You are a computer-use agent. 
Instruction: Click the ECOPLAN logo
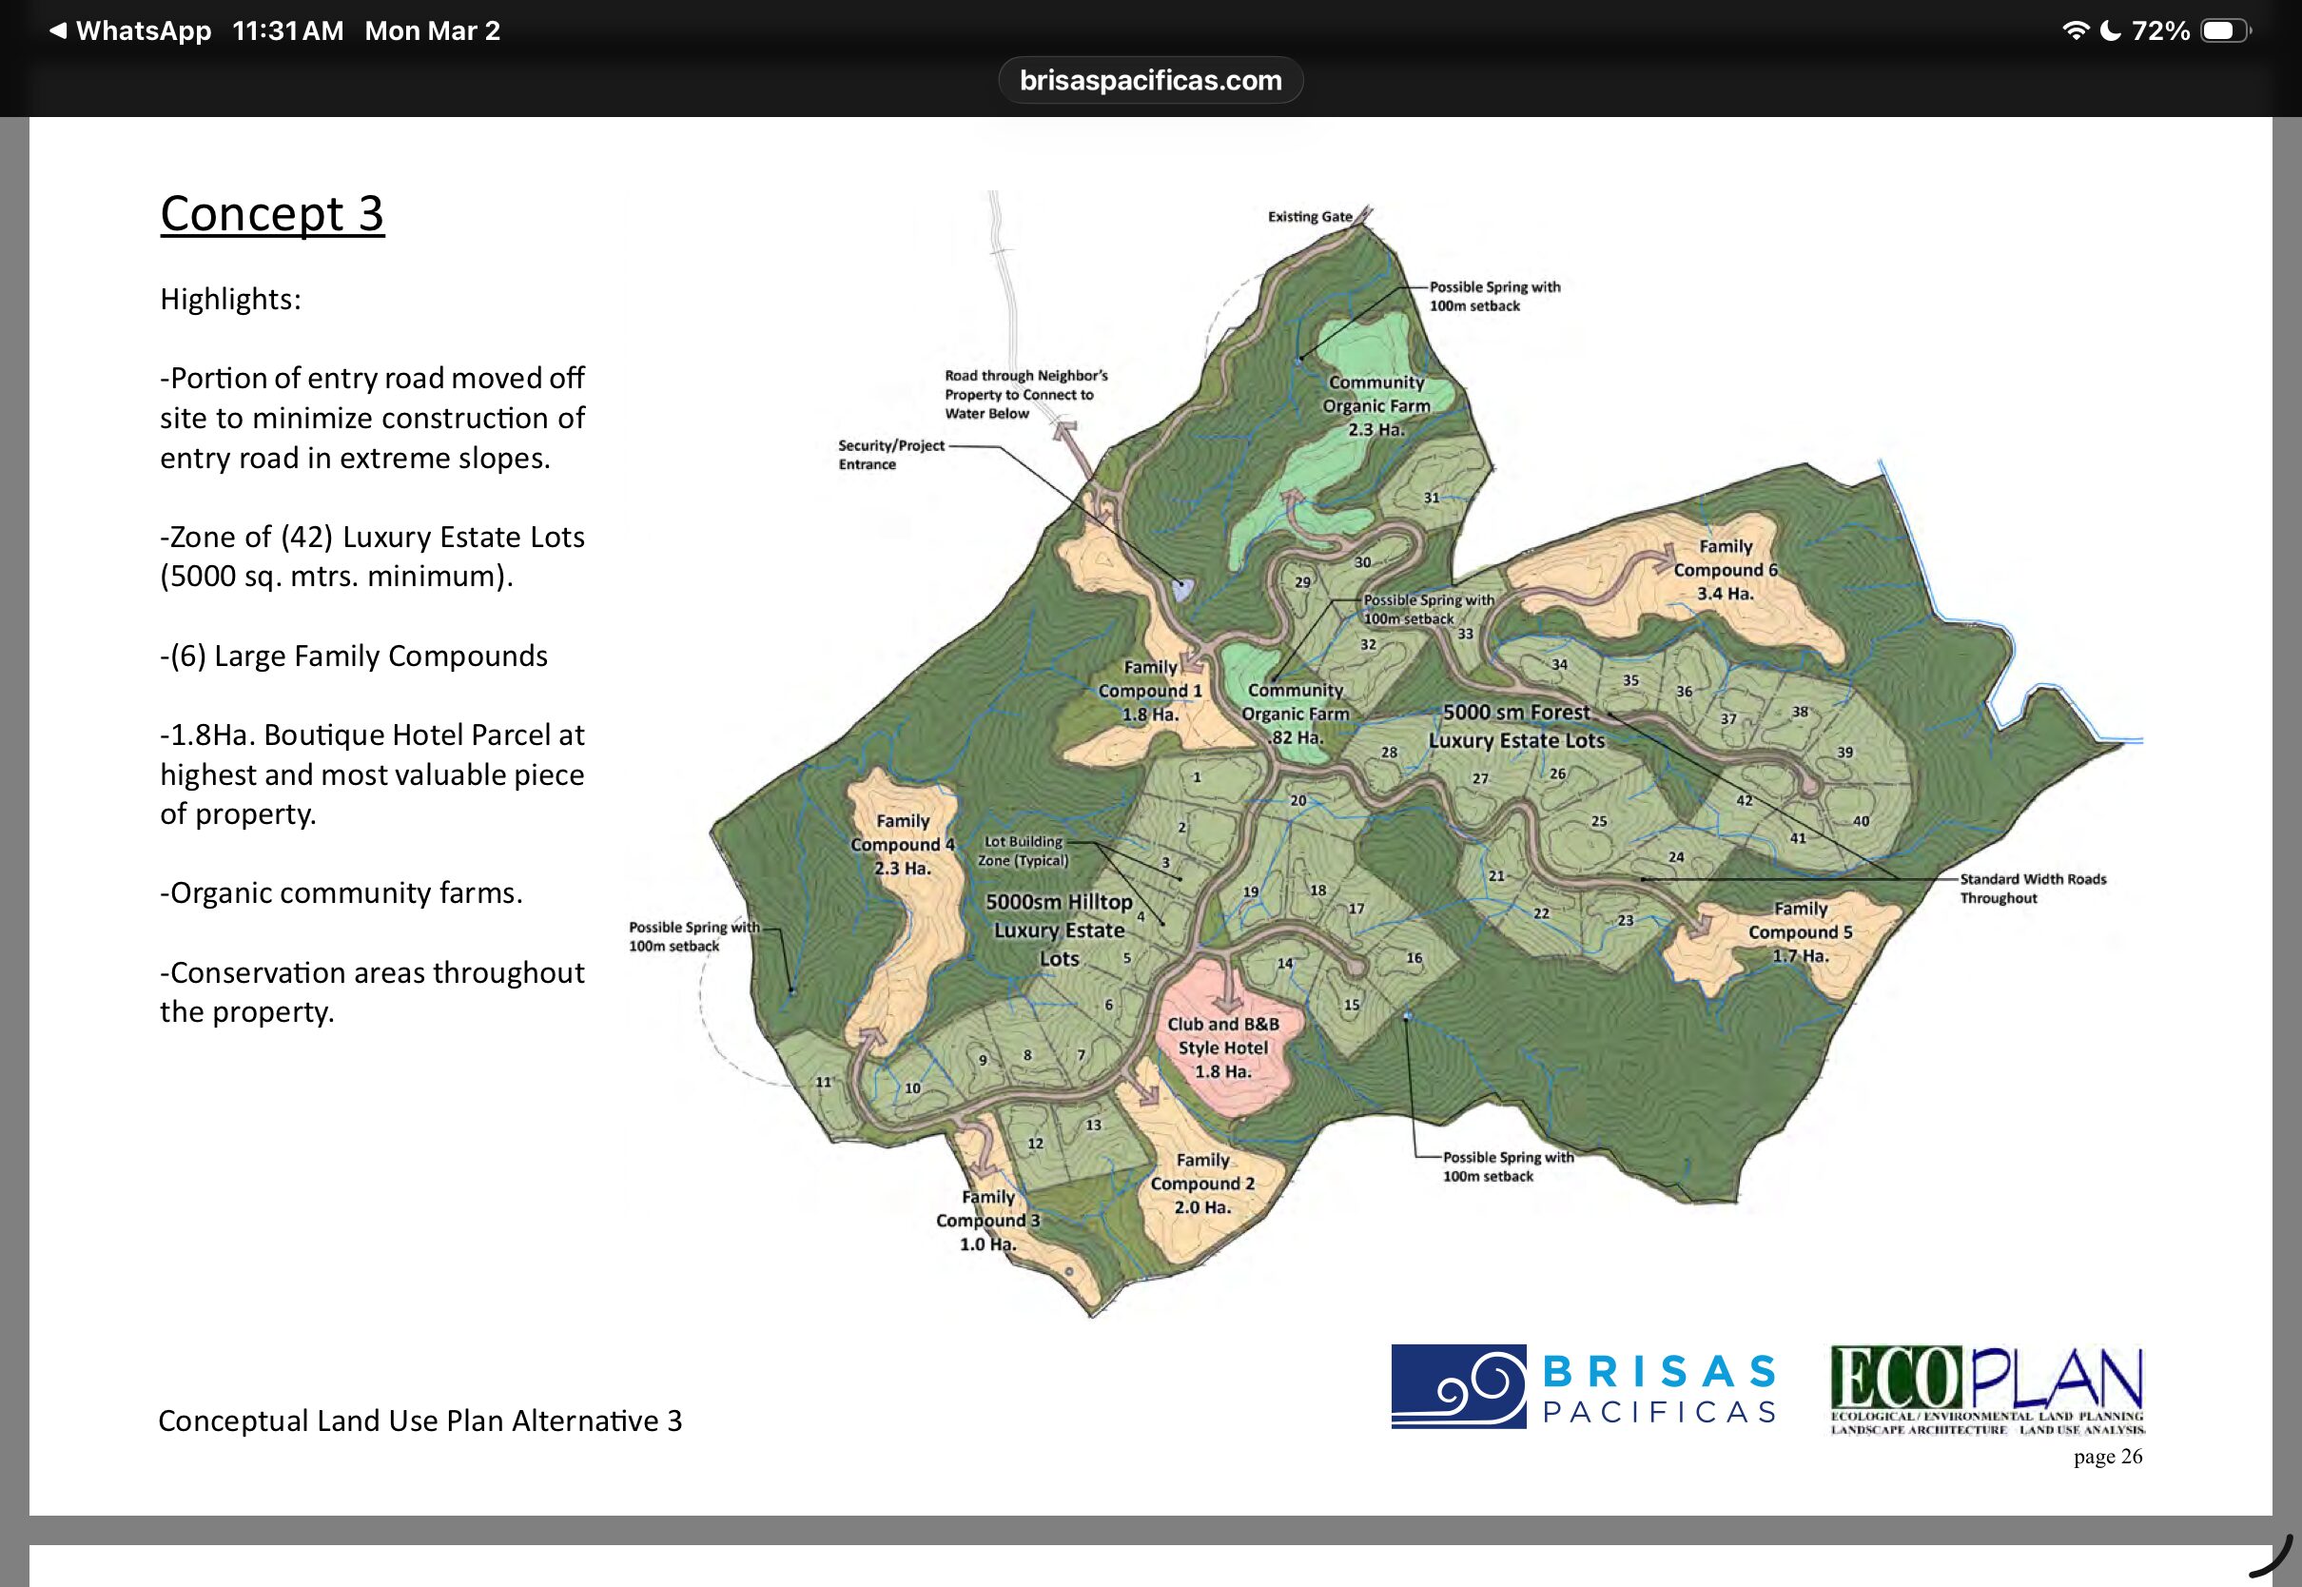click(x=1987, y=1389)
